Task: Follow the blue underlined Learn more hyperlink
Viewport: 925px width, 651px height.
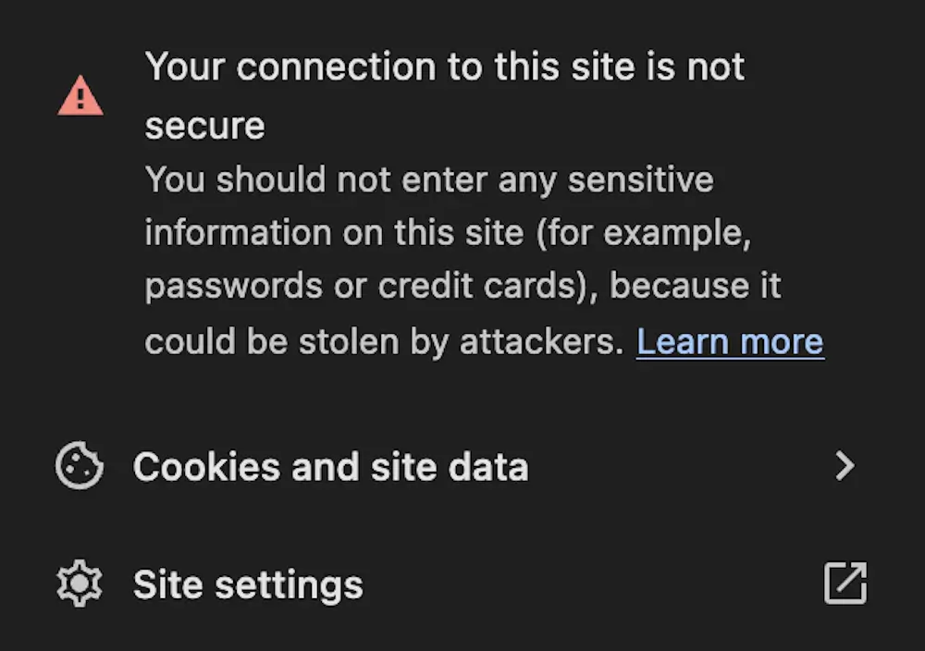Action: coord(731,342)
